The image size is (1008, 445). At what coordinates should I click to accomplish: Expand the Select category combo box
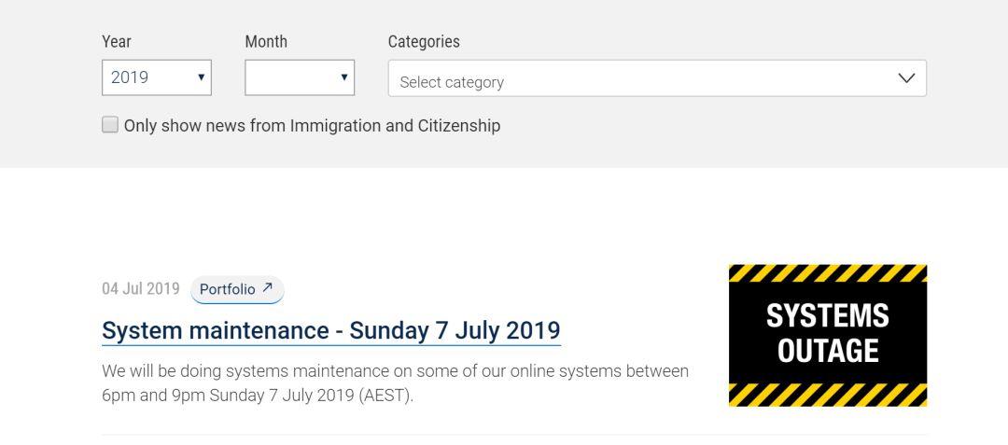657,78
